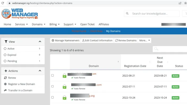Open the redacted .org domain link
Image resolution: width=187 pixels, height=105 pixels.
(x=82, y=96)
